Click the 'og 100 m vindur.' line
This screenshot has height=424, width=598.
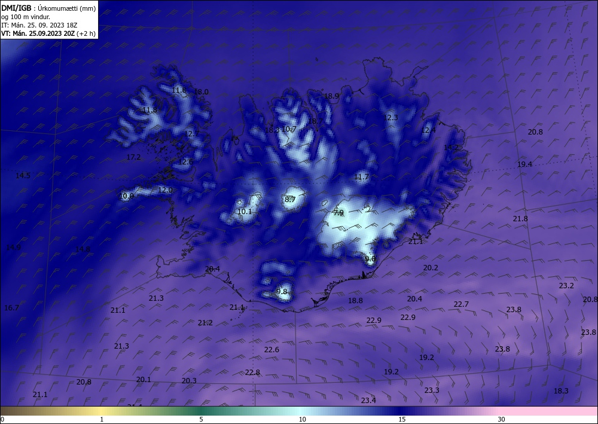click(x=26, y=17)
